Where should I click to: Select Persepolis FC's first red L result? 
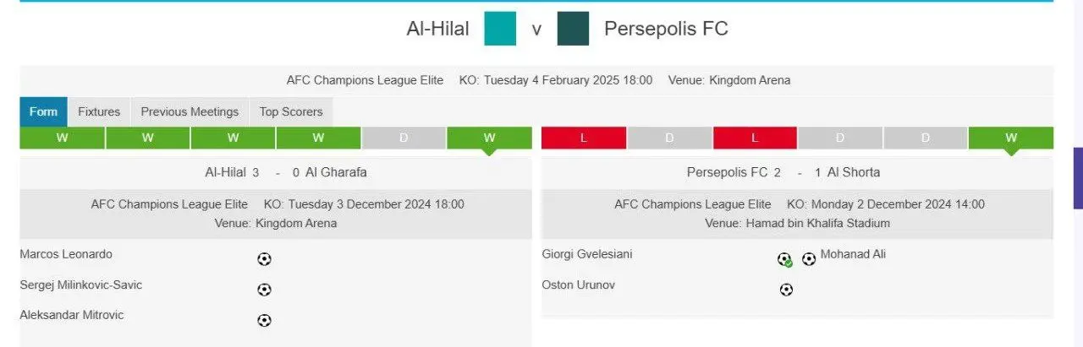[584, 138]
